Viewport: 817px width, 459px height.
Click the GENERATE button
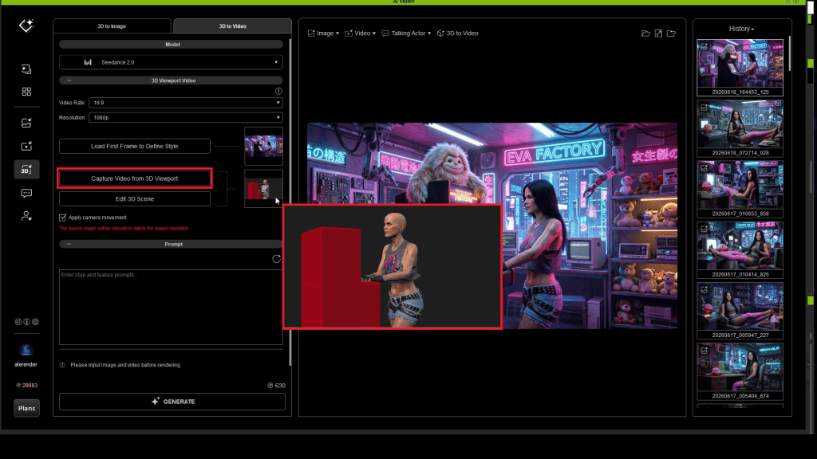(172, 402)
